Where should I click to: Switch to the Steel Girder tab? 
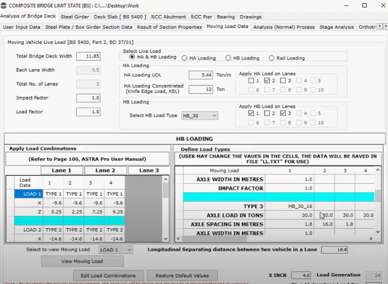75,17
